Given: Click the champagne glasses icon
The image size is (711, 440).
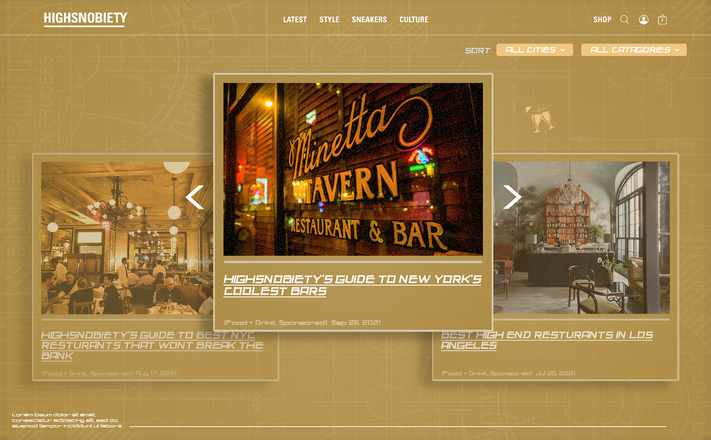Looking at the screenshot, I should pyautogui.click(x=541, y=120).
